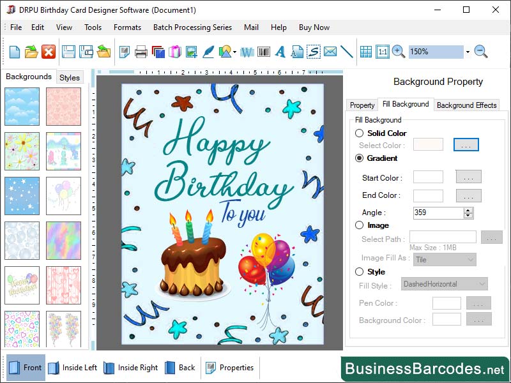Select the Print tool icon
The width and height of the screenshot is (511, 383).
tap(141, 51)
